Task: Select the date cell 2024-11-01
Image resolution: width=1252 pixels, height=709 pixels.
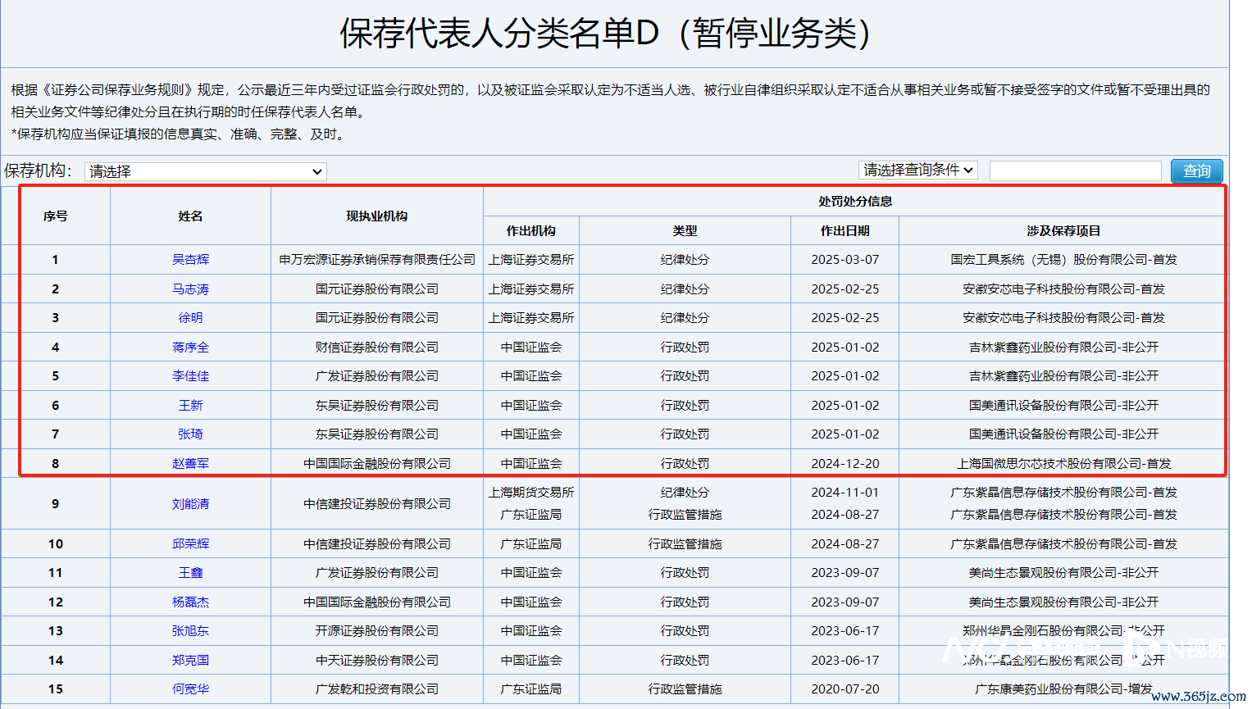Action: 845,492
